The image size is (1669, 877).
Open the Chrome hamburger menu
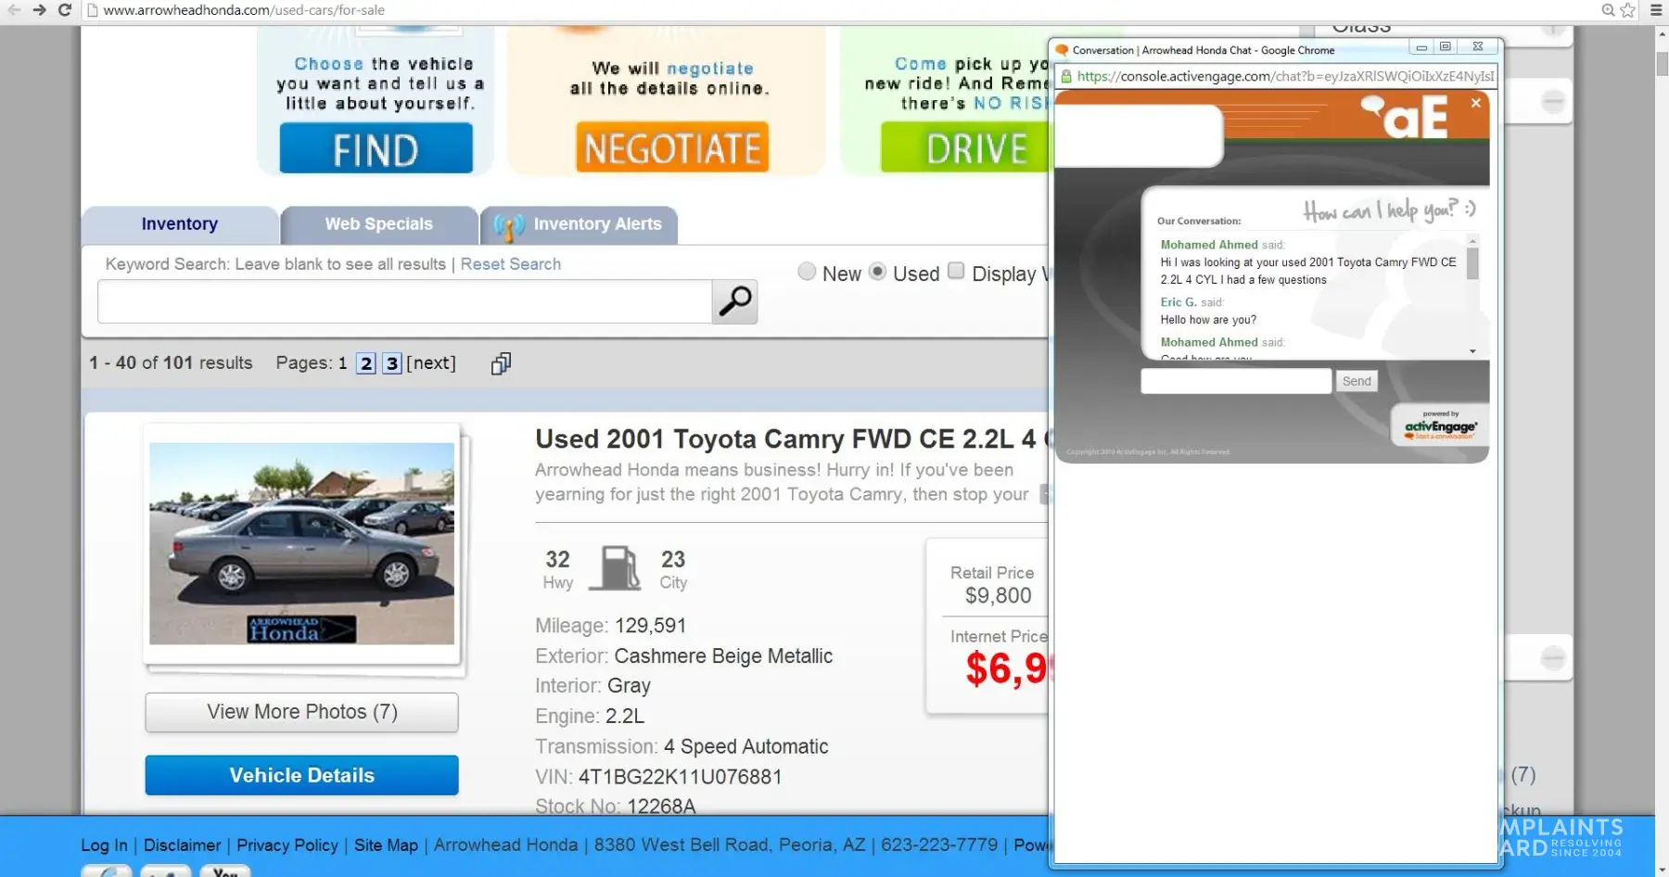point(1656,10)
